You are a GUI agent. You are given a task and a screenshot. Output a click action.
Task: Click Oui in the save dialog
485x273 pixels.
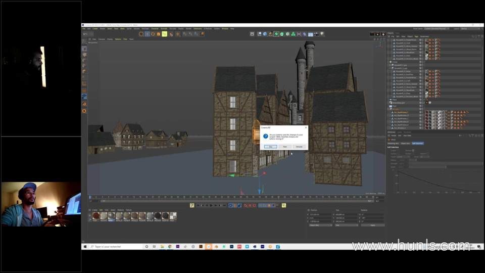(x=271, y=147)
